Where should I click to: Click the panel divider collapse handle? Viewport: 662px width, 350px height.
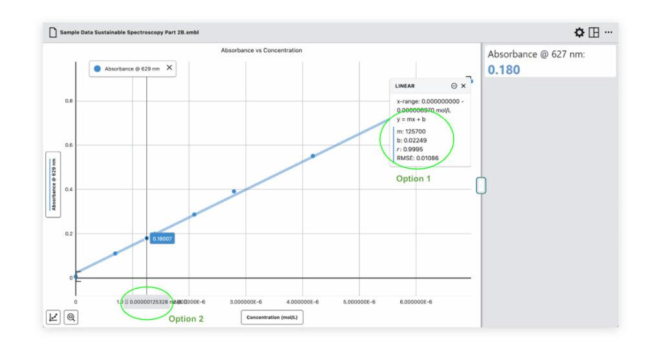click(480, 185)
